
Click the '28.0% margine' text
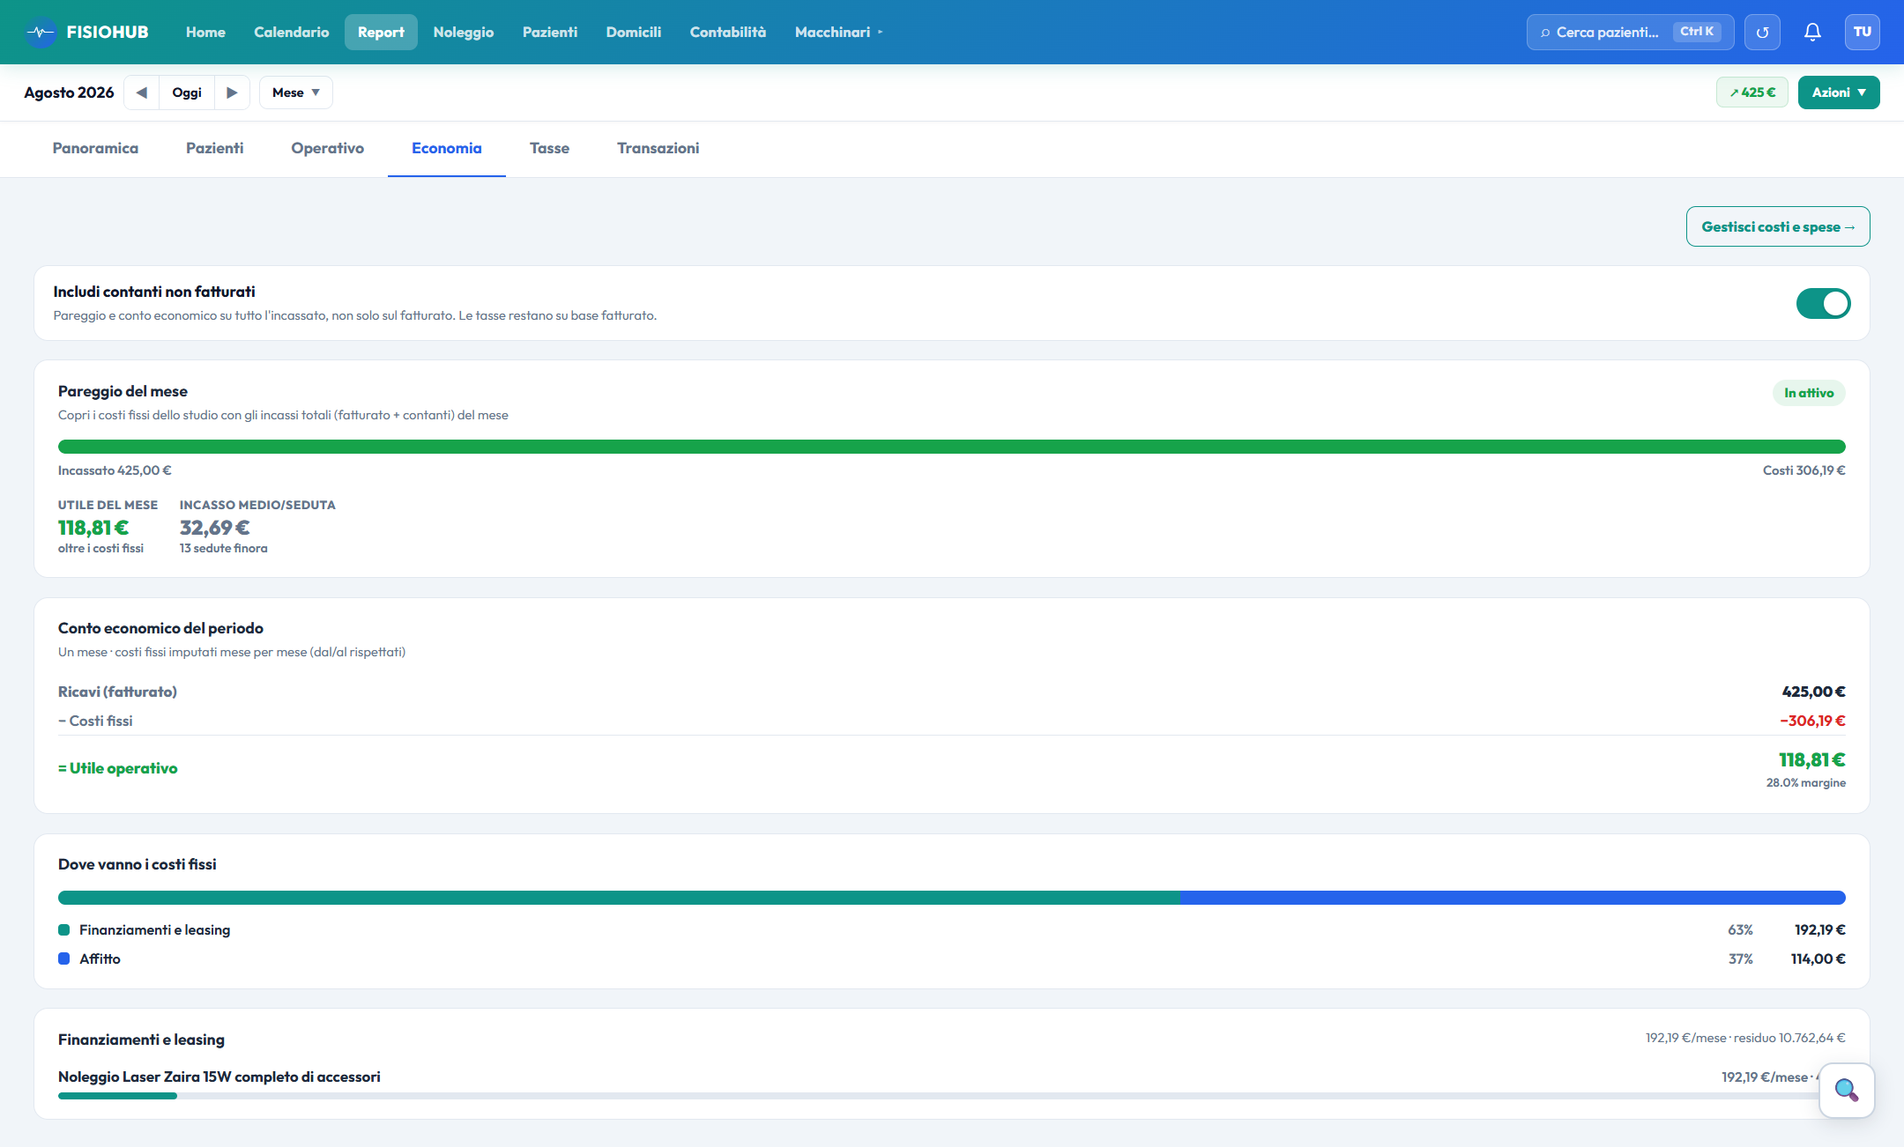pos(1805,782)
